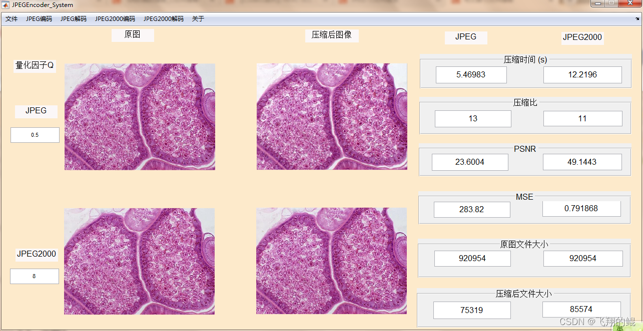
Task: Click the JPEG compression ratio field 13
Action: coord(473,119)
